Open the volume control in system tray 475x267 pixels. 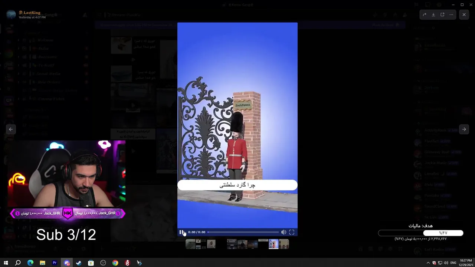coord(446,263)
